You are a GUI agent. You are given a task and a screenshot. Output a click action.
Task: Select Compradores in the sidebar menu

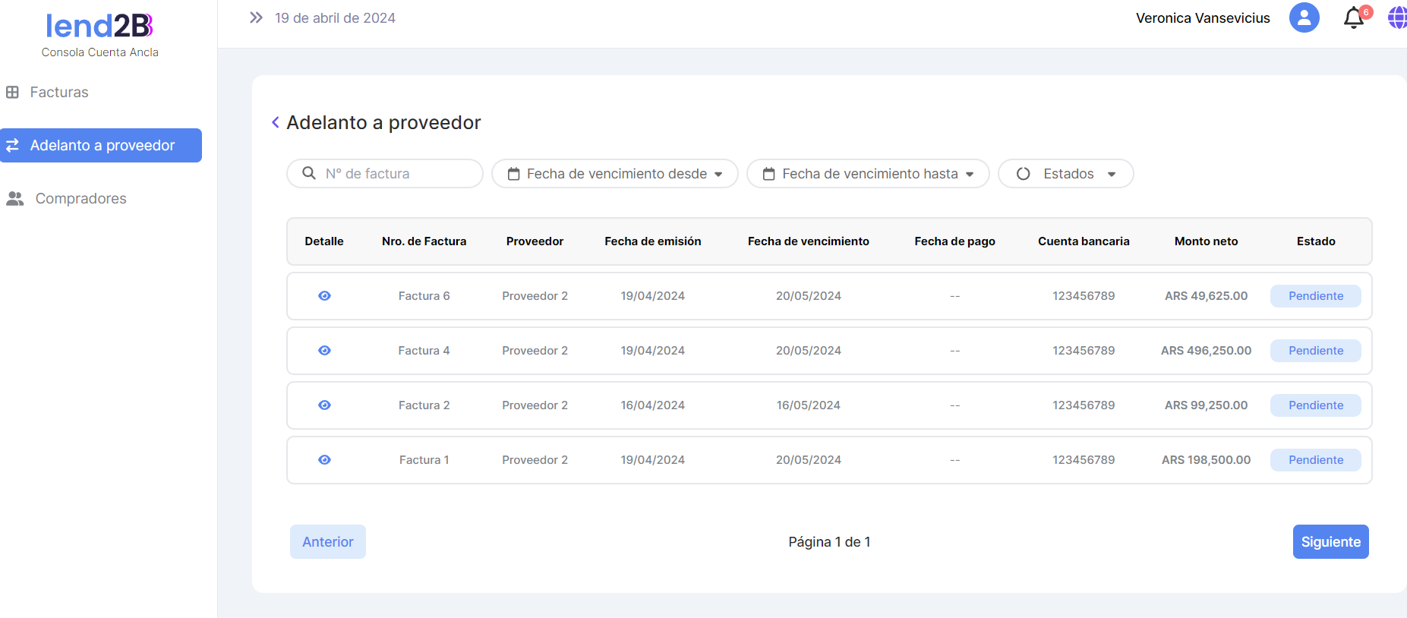tap(80, 199)
